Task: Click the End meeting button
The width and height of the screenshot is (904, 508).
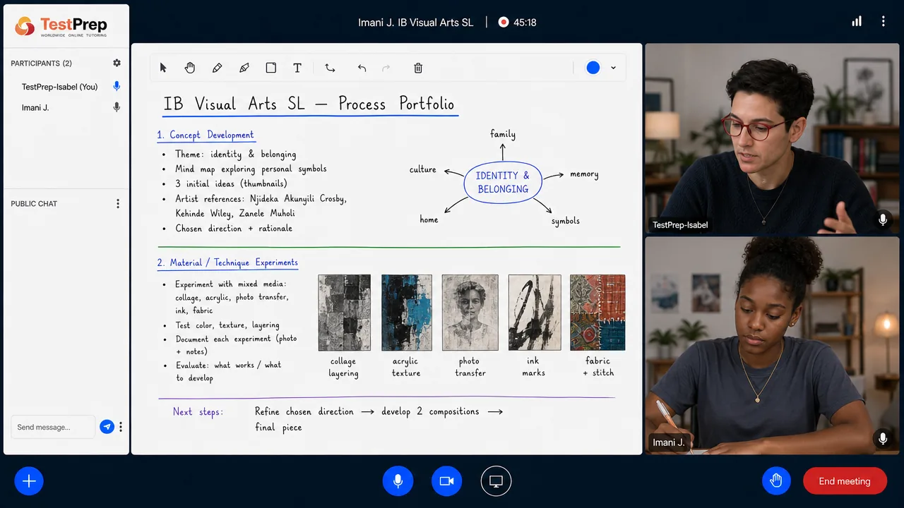Action: pos(845,481)
